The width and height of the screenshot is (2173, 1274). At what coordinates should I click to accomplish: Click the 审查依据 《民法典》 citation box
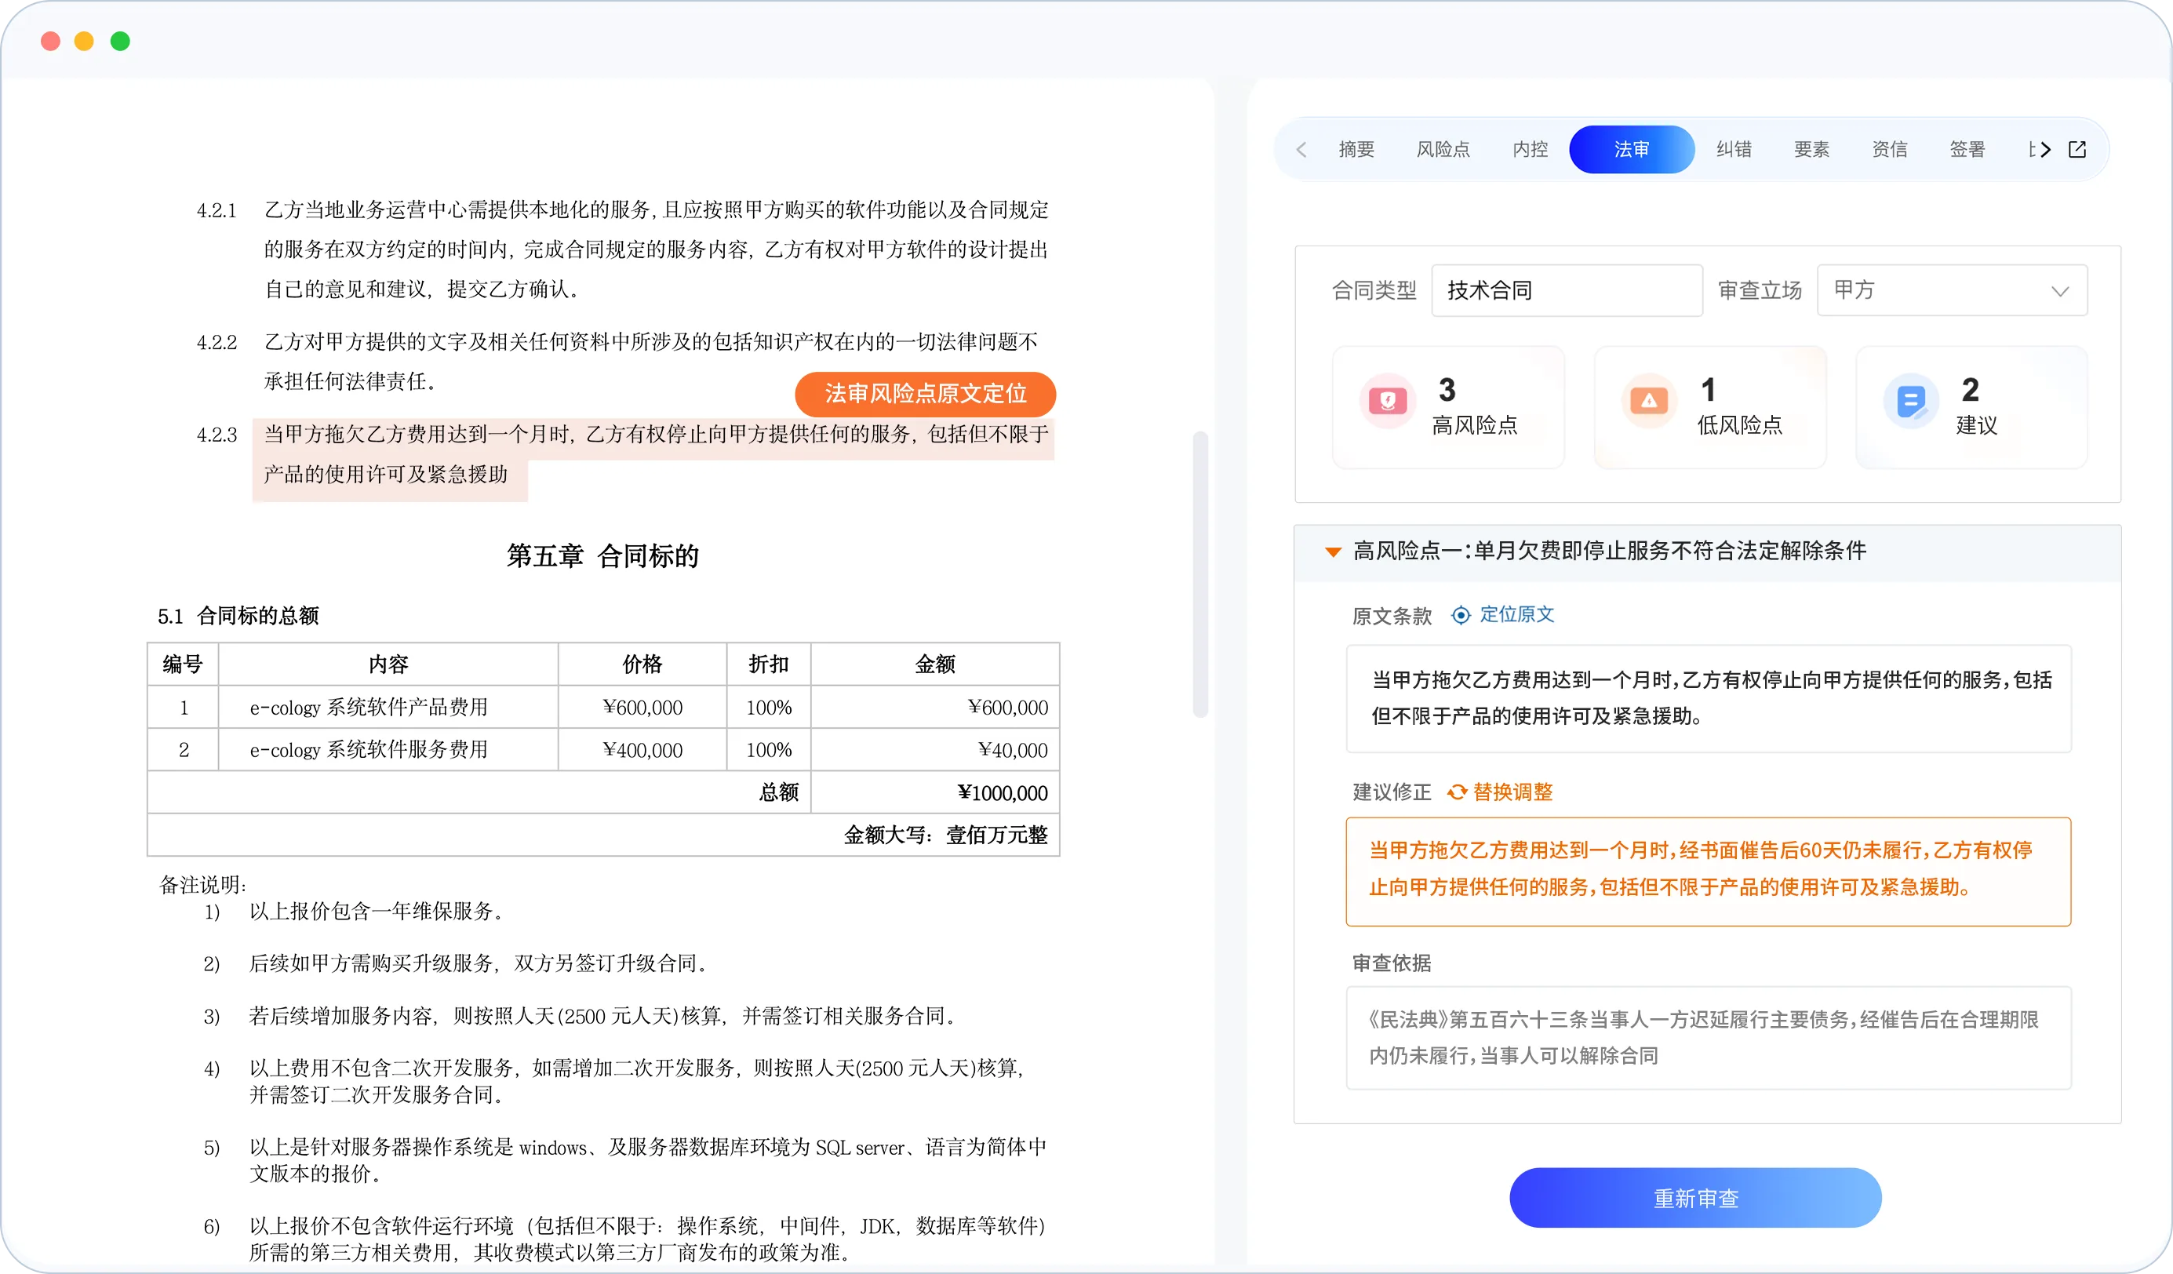(1709, 1038)
